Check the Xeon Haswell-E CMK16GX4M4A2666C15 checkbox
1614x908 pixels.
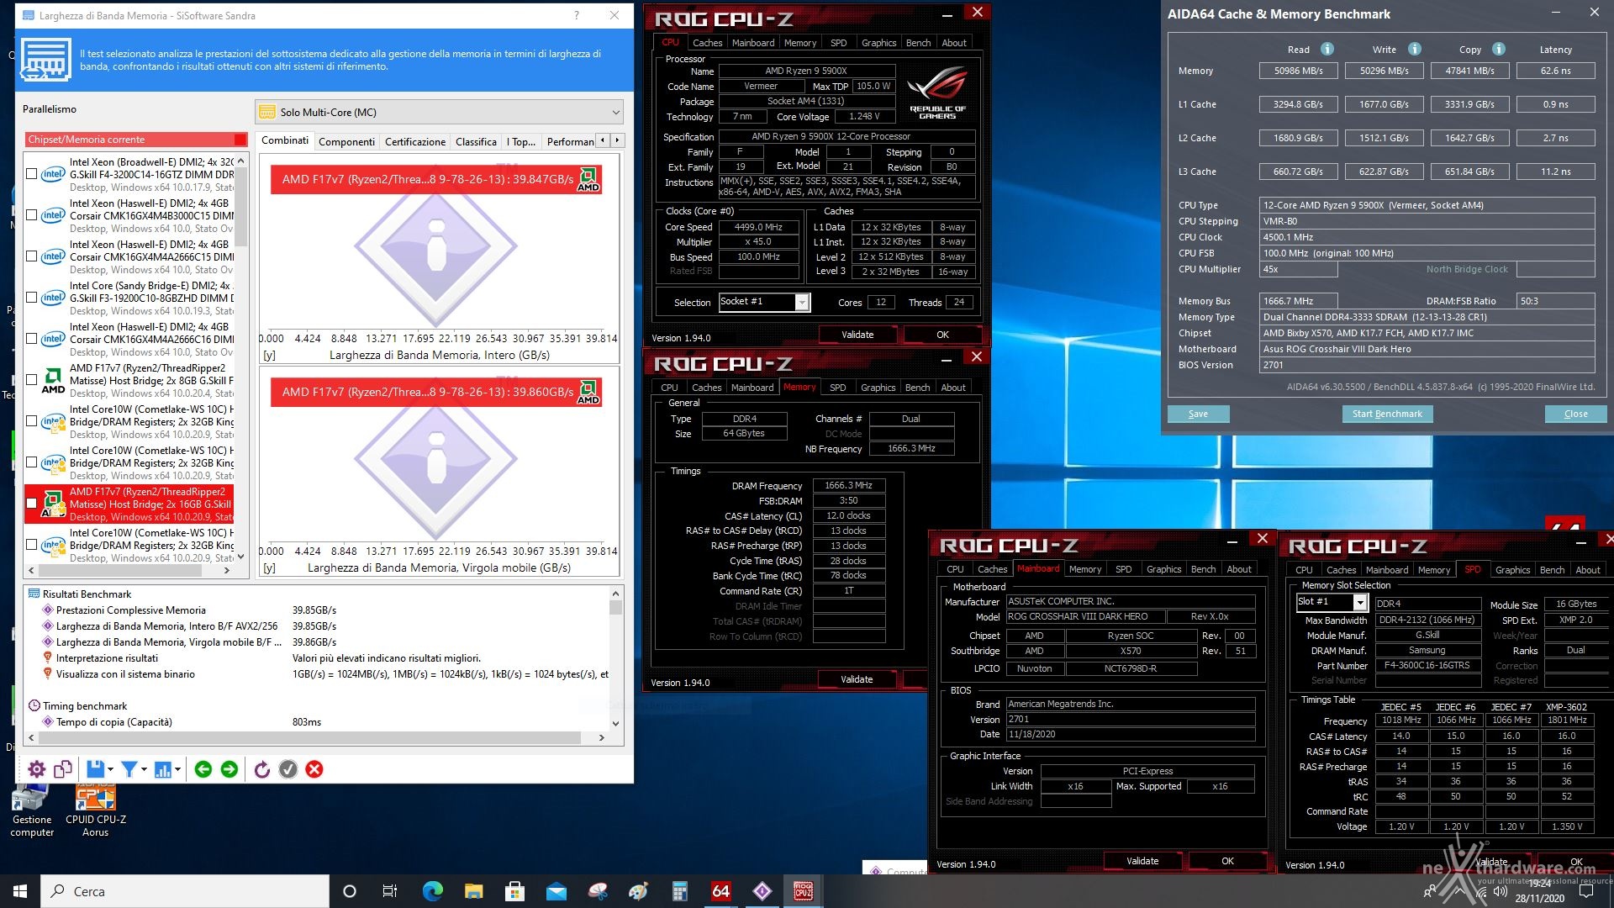pyautogui.click(x=32, y=256)
